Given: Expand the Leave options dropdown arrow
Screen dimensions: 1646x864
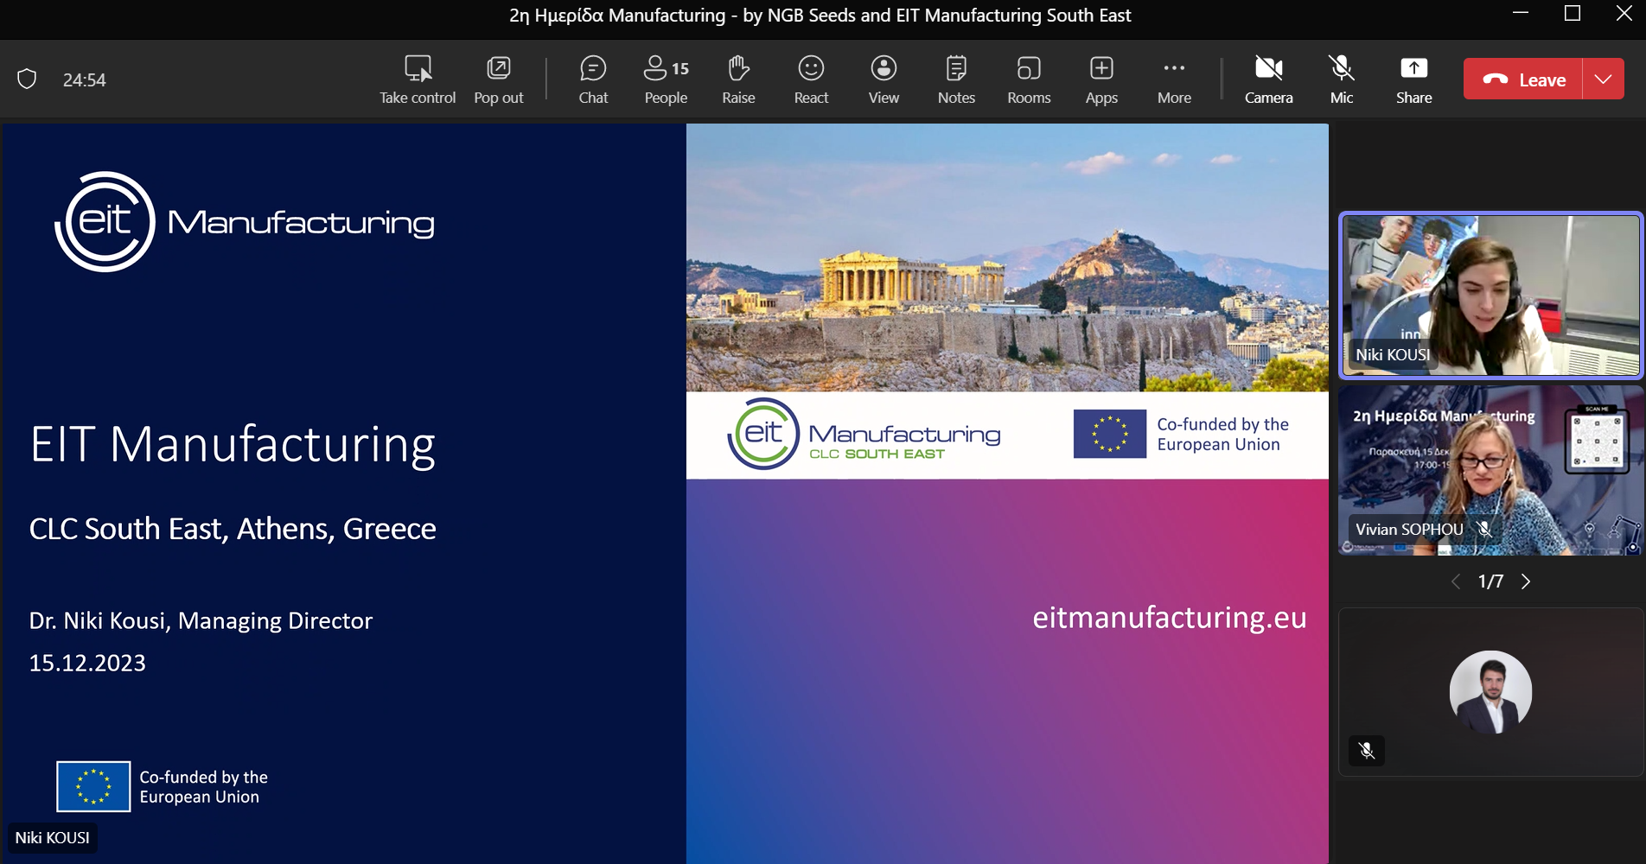Looking at the screenshot, I should click(x=1604, y=79).
